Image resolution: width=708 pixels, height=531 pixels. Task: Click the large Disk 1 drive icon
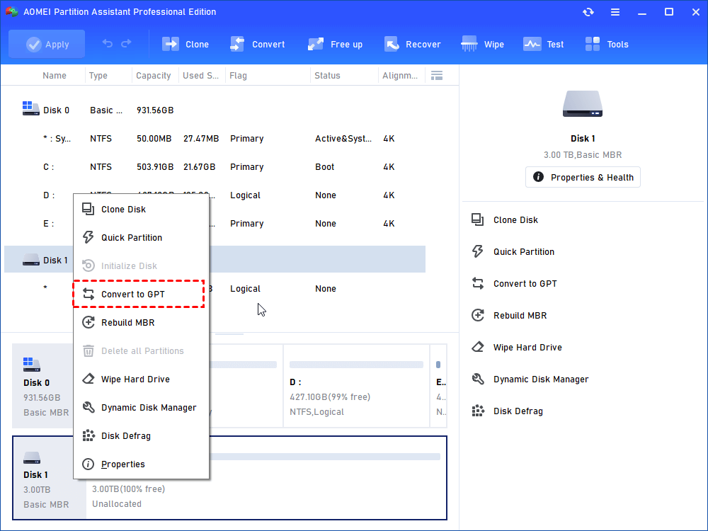[583, 103]
